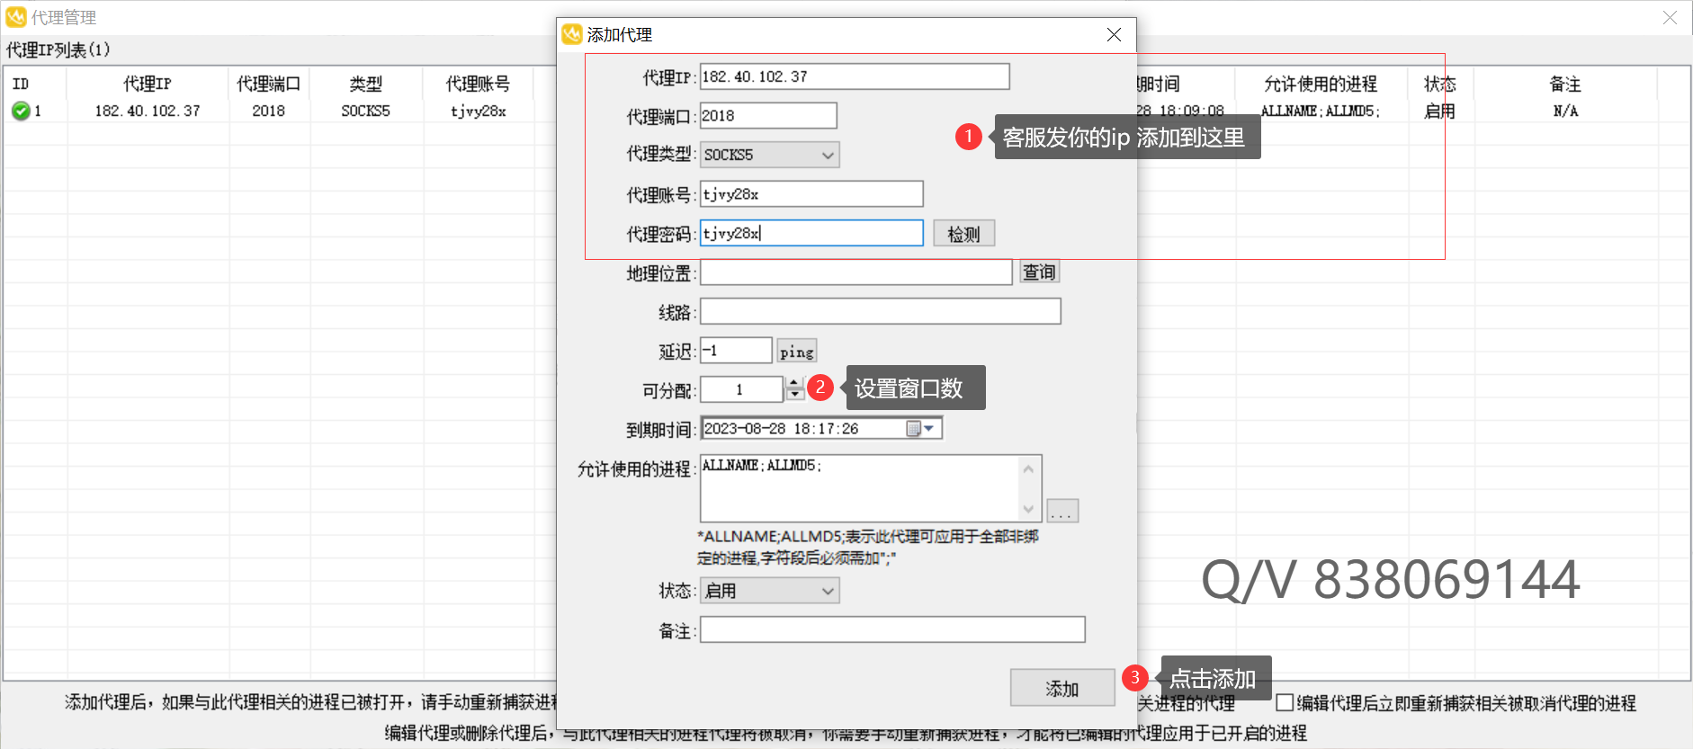Open the calendar picker for expiry time

(x=920, y=429)
